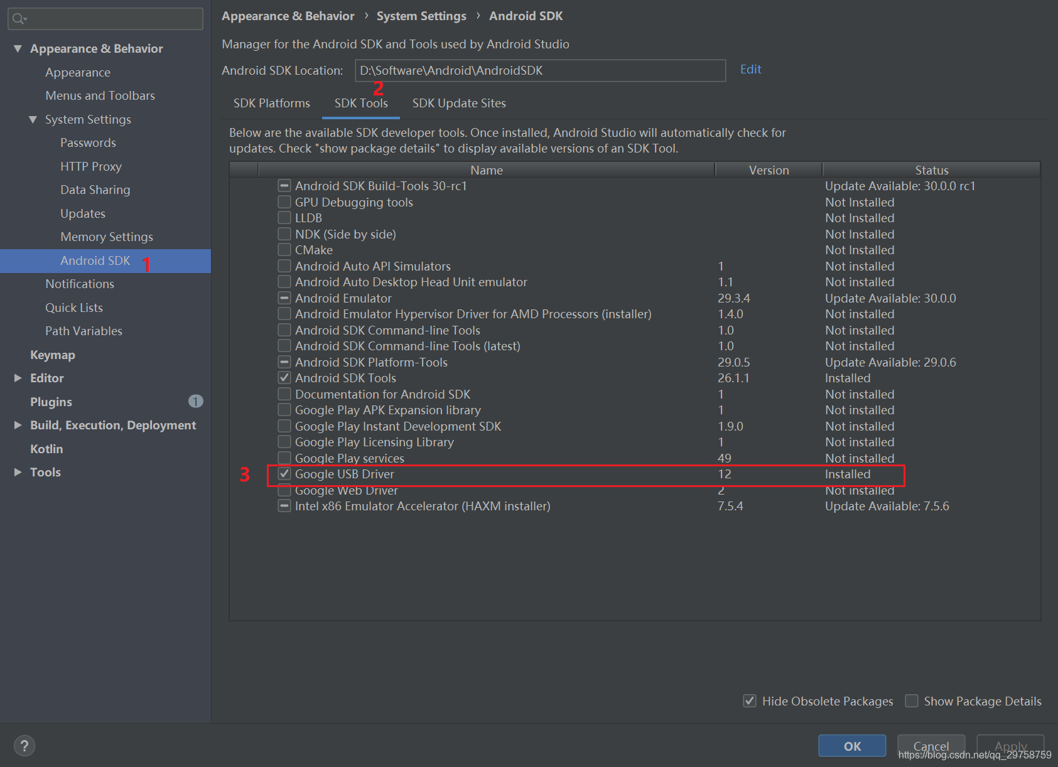Select Android Emulator Hypervisor Driver row
Image resolution: width=1058 pixels, height=767 pixels.
(635, 314)
